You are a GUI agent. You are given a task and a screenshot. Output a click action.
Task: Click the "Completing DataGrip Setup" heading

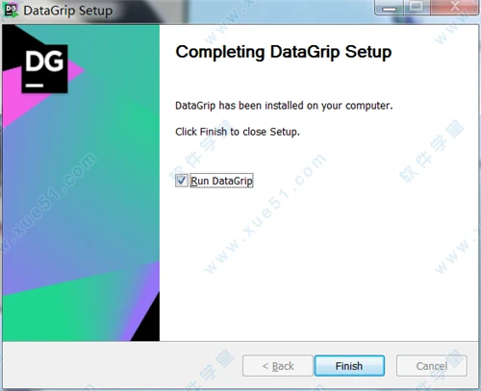[284, 52]
